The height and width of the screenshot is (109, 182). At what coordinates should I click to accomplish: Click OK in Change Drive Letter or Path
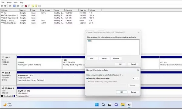[122, 92]
